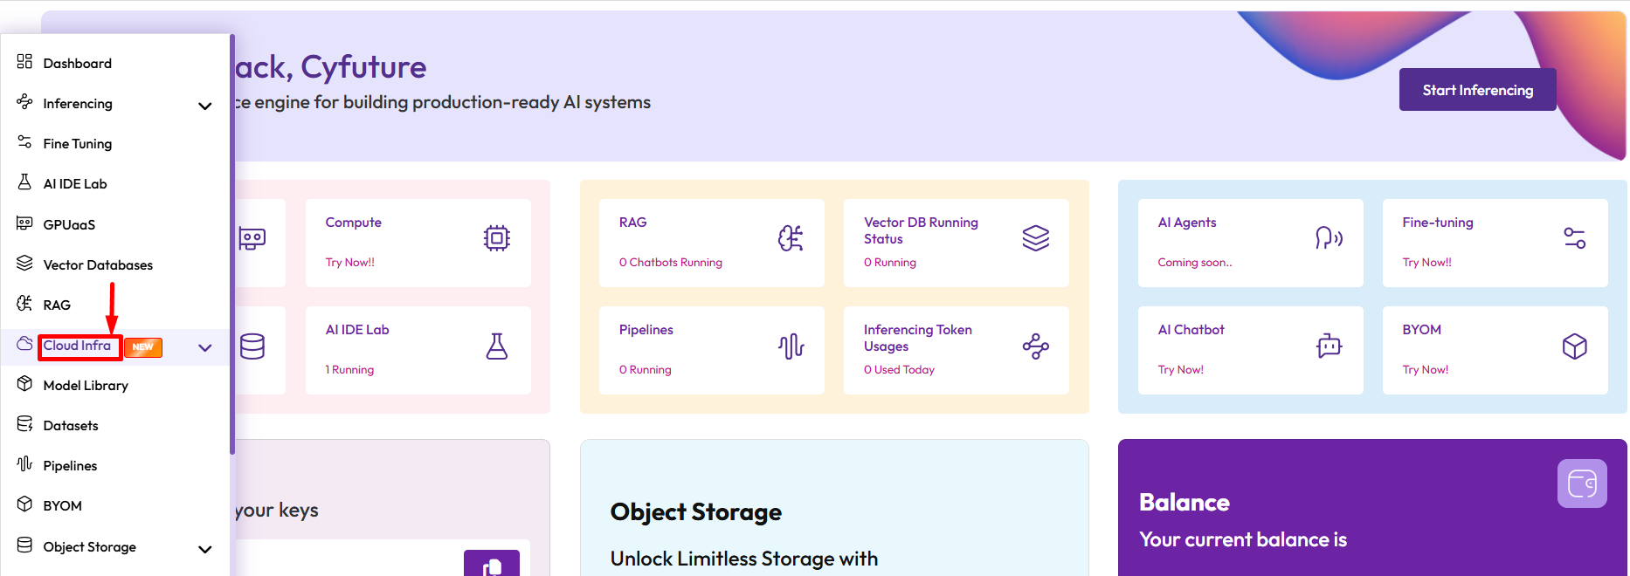Click the RAG brain icon in card

tap(791, 238)
